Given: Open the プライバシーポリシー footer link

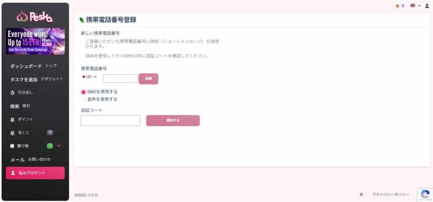Looking at the screenshot, I should click(x=390, y=194).
